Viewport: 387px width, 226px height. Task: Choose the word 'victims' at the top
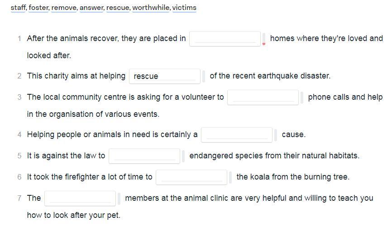(x=184, y=8)
